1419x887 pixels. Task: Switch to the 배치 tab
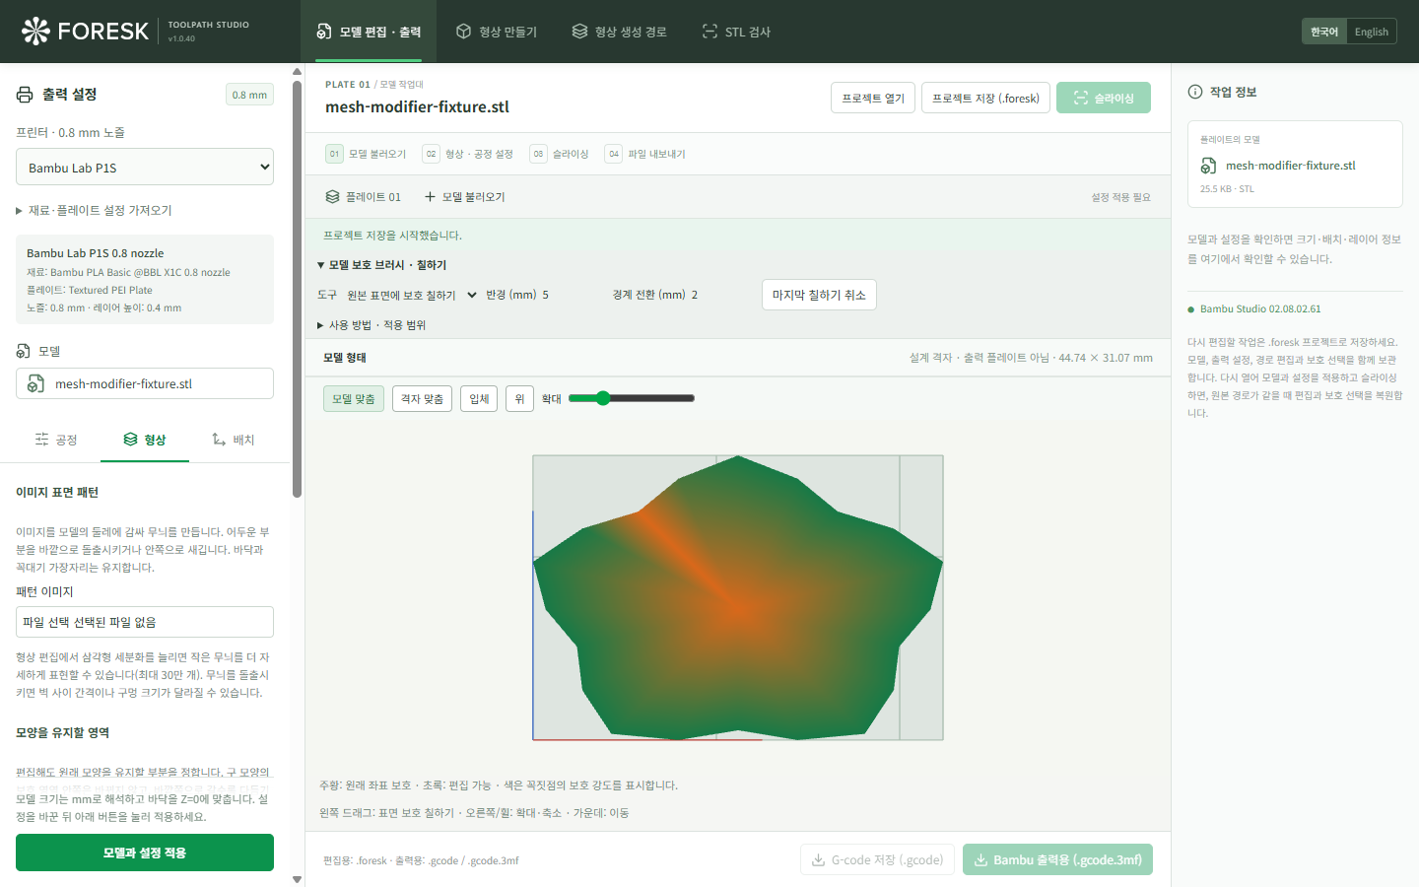click(x=234, y=440)
